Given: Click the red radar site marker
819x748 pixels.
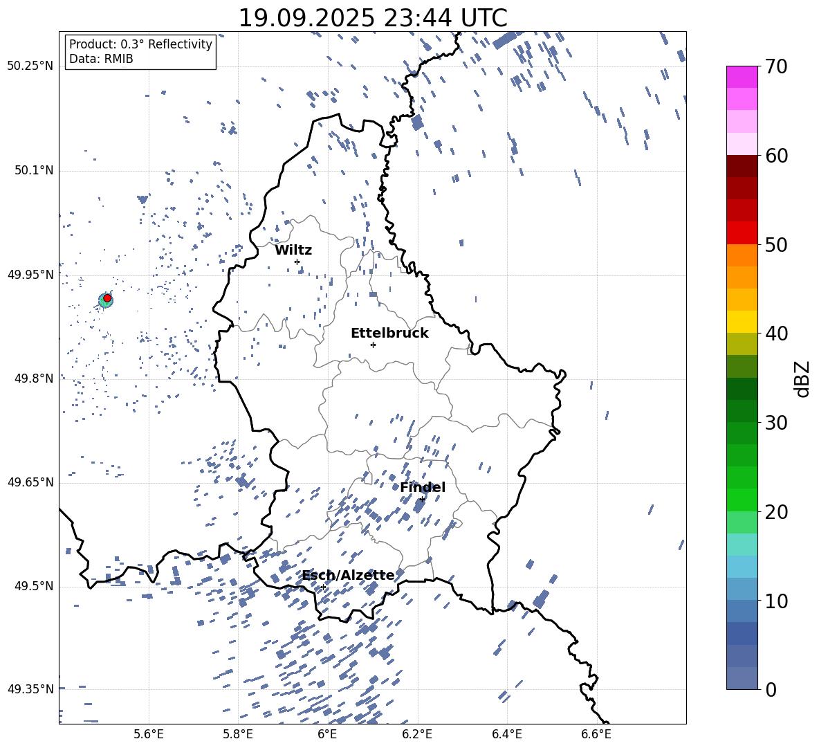Looking at the screenshot, I should (x=107, y=298).
